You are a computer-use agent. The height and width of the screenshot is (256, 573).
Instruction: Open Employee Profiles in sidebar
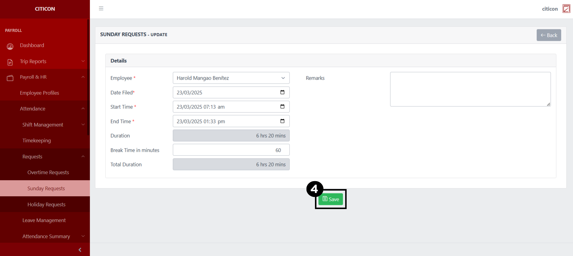[39, 93]
